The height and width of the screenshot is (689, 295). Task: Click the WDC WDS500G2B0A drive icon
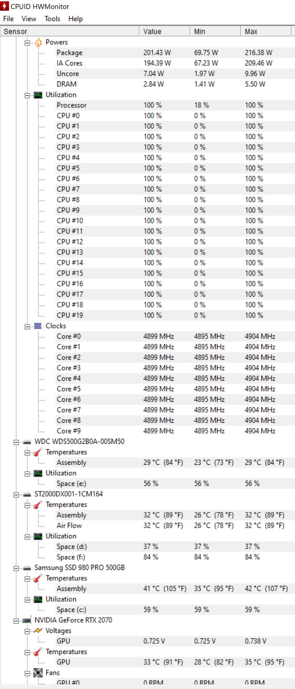tap(27, 442)
